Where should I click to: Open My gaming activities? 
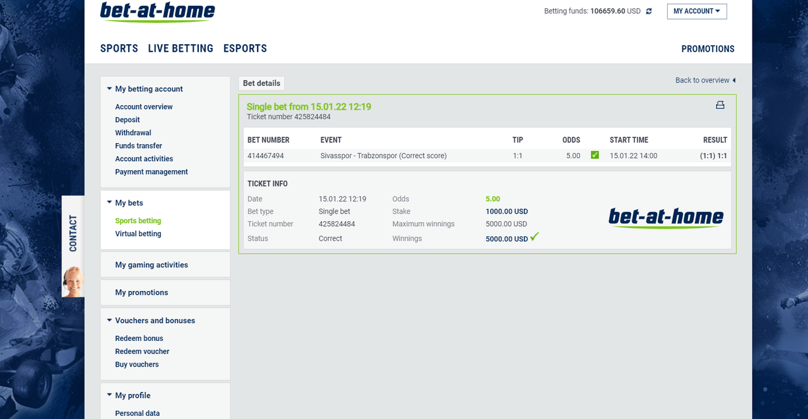pos(151,265)
